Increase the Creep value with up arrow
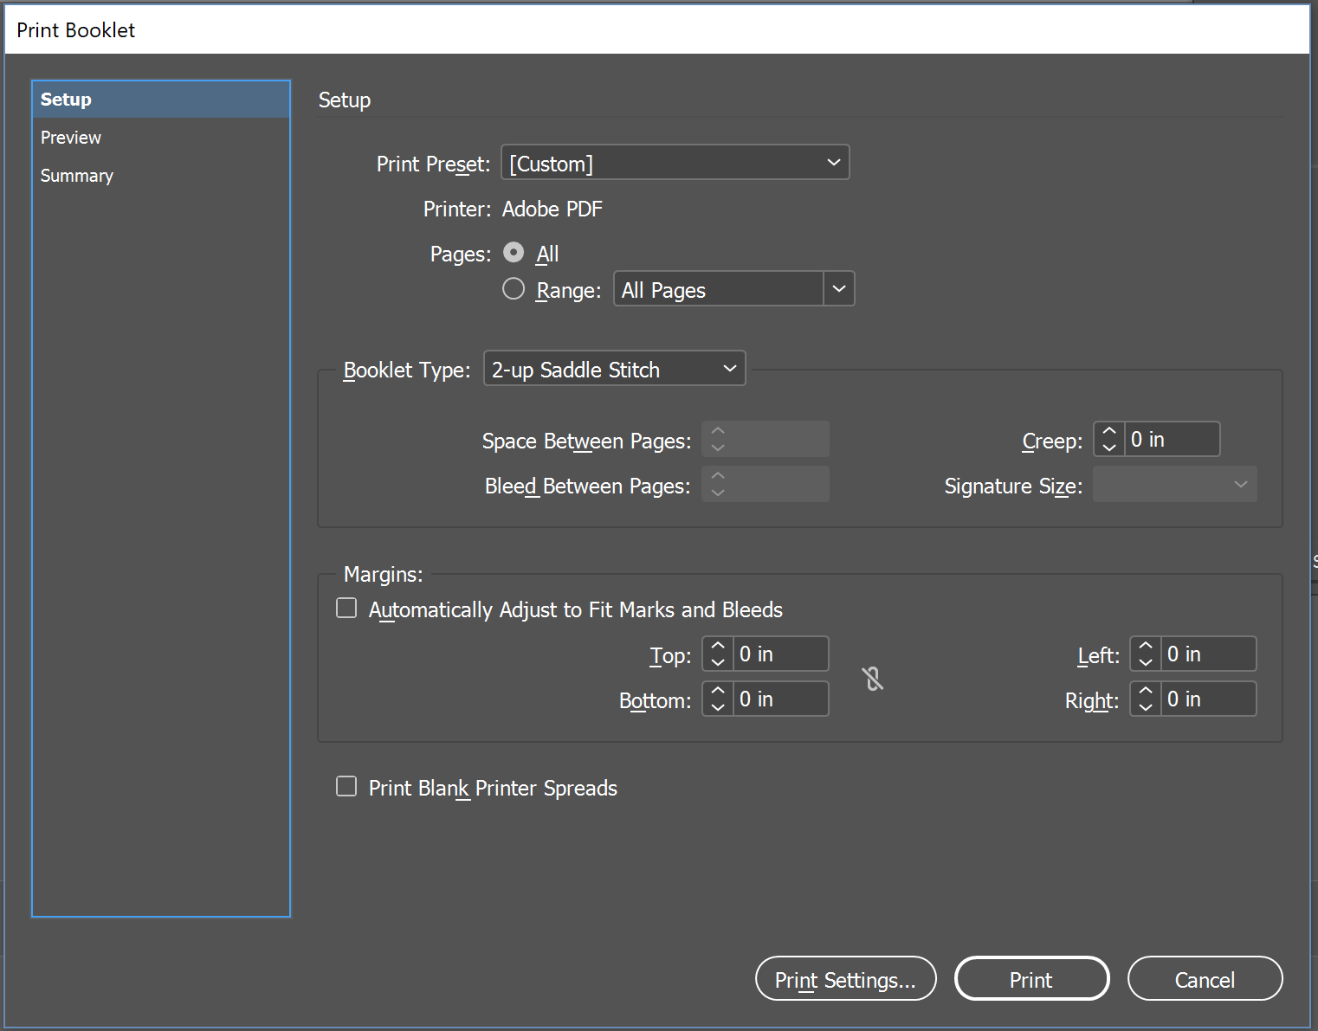 coord(1109,431)
